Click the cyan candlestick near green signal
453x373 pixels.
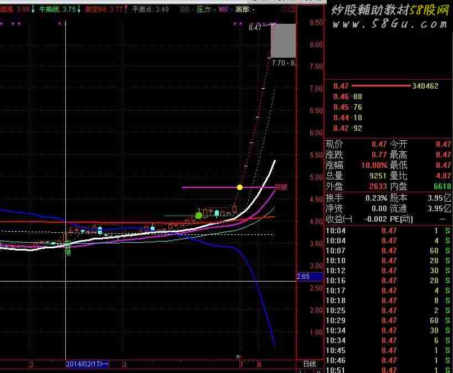tap(217, 213)
